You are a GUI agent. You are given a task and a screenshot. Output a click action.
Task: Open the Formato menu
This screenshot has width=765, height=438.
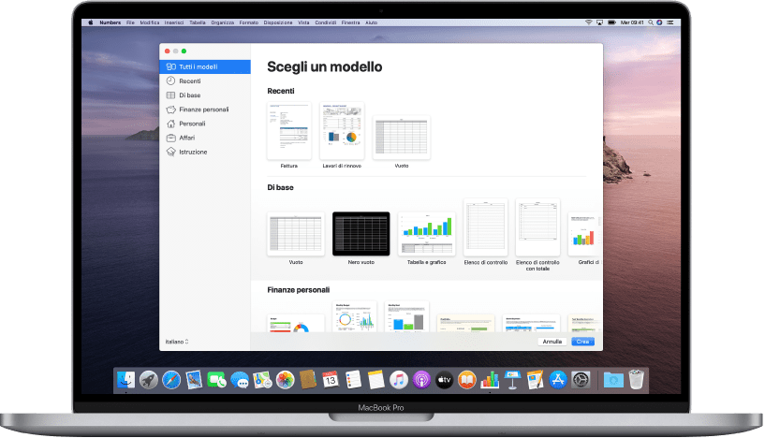click(249, 22)
